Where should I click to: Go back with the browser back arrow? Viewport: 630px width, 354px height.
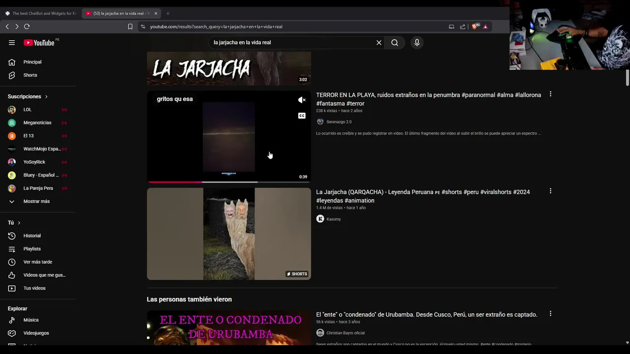[7, 27]
